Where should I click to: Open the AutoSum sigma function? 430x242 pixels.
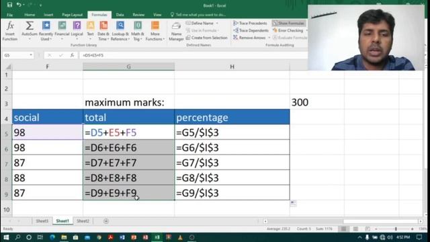point(30,31)
